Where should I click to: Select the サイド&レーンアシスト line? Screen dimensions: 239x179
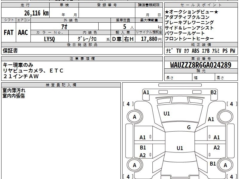coord(189,28)
